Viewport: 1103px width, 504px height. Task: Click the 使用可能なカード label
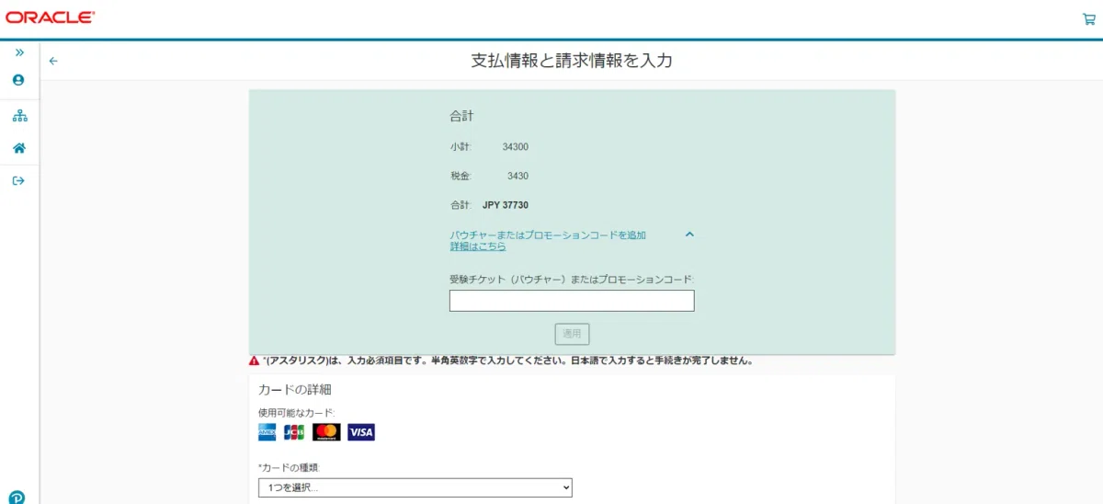297,412
